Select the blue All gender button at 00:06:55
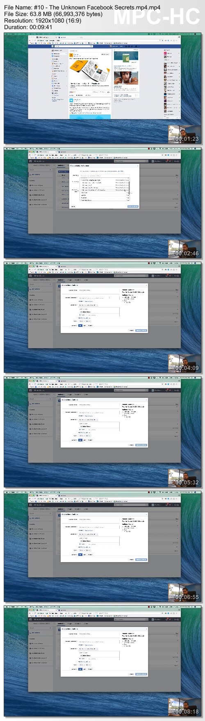Viewport: 205px width, 721px height. [80, 554]
